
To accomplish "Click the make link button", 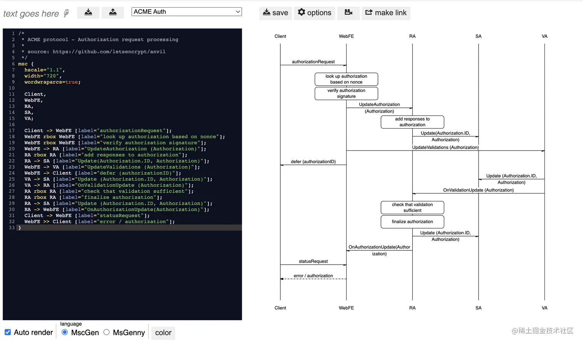I will [x=386, y=13].
